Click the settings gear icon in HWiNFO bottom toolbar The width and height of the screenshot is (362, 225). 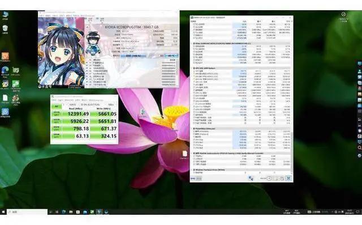[x=282, y=179]
